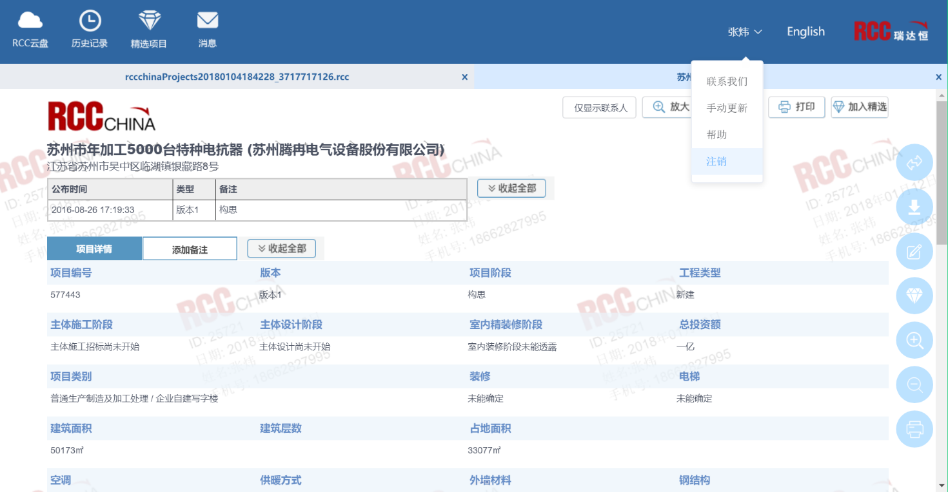Open RCC云盘 cloud drive icon

30,21
